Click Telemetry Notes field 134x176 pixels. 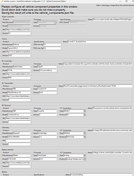[112, 130]
